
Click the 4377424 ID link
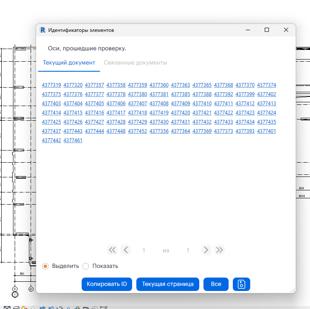266,113
